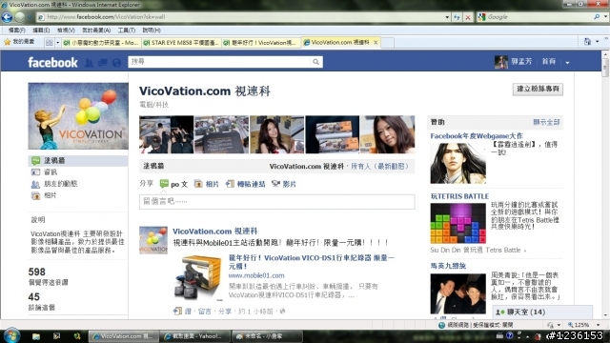Close the active VicoVation.com tab
610x343 pixels.
pyautogui.click(x=376, y=42)
